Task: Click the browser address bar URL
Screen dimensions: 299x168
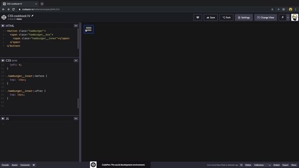Action: 41,9
